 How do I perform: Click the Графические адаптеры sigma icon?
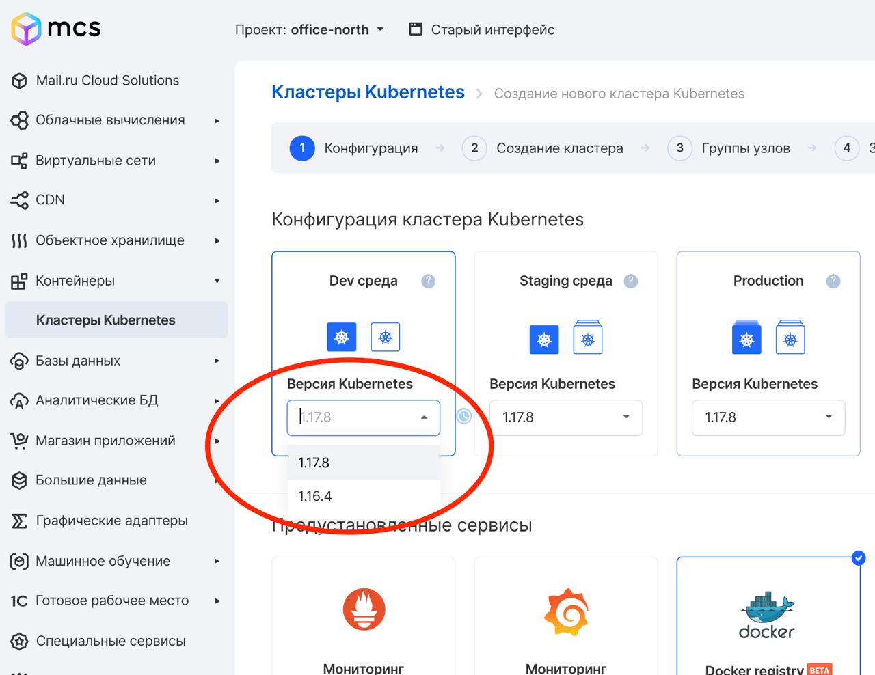click(19, 521)
